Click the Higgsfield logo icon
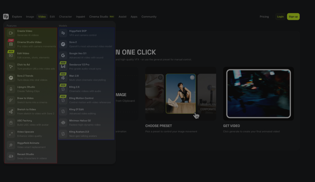The height and width of the screenshot is (182, 315). [6, 17]
